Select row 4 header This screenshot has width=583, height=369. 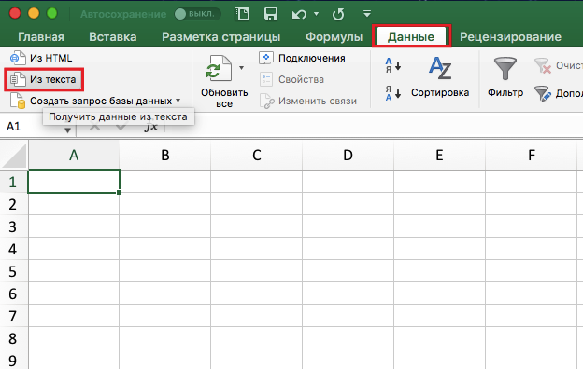[x=14, y=249]
